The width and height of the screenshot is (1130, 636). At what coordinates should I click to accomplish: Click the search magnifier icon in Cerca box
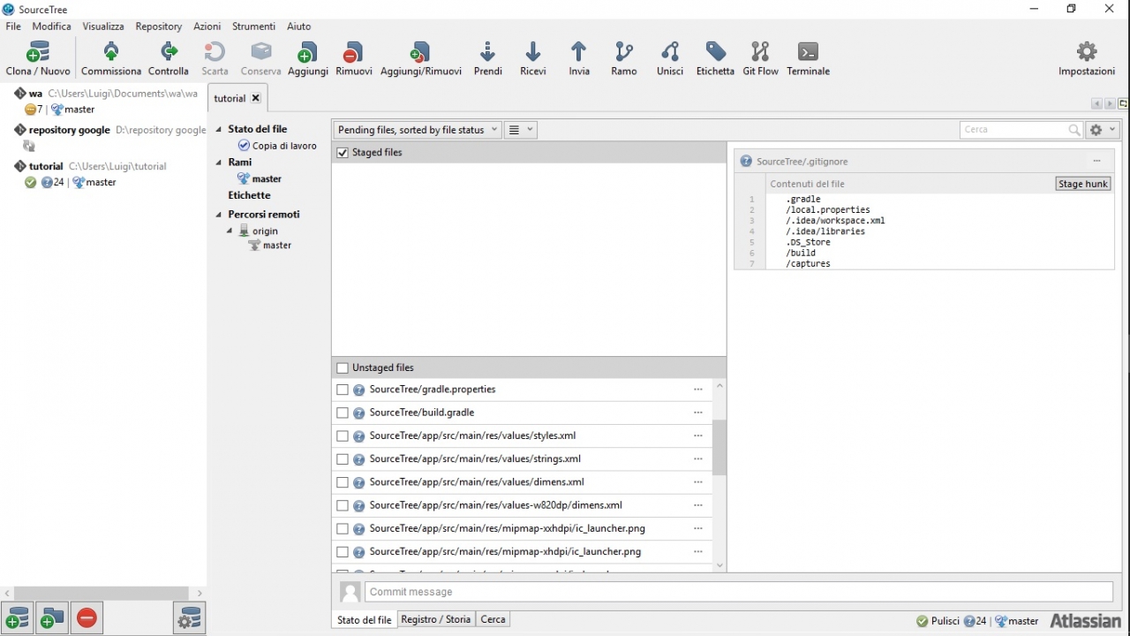click(1074, 130)
